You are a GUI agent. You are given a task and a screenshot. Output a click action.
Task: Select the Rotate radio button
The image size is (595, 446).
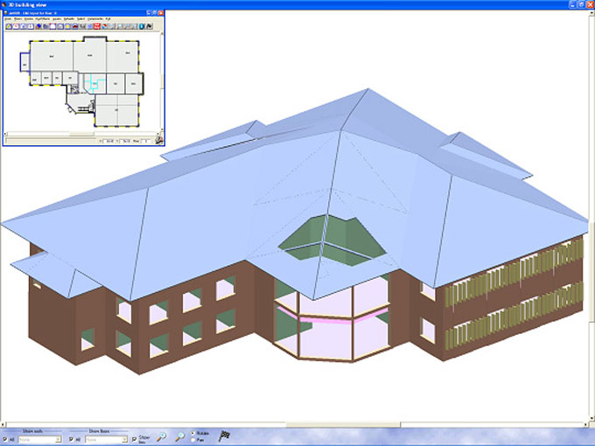(193, 433)
